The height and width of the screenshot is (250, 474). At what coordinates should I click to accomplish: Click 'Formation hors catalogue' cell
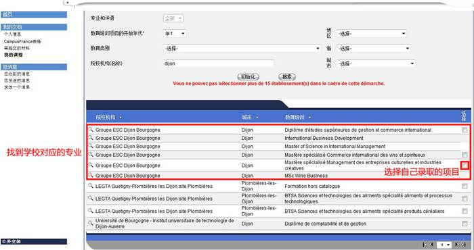[x=312, y=186]
